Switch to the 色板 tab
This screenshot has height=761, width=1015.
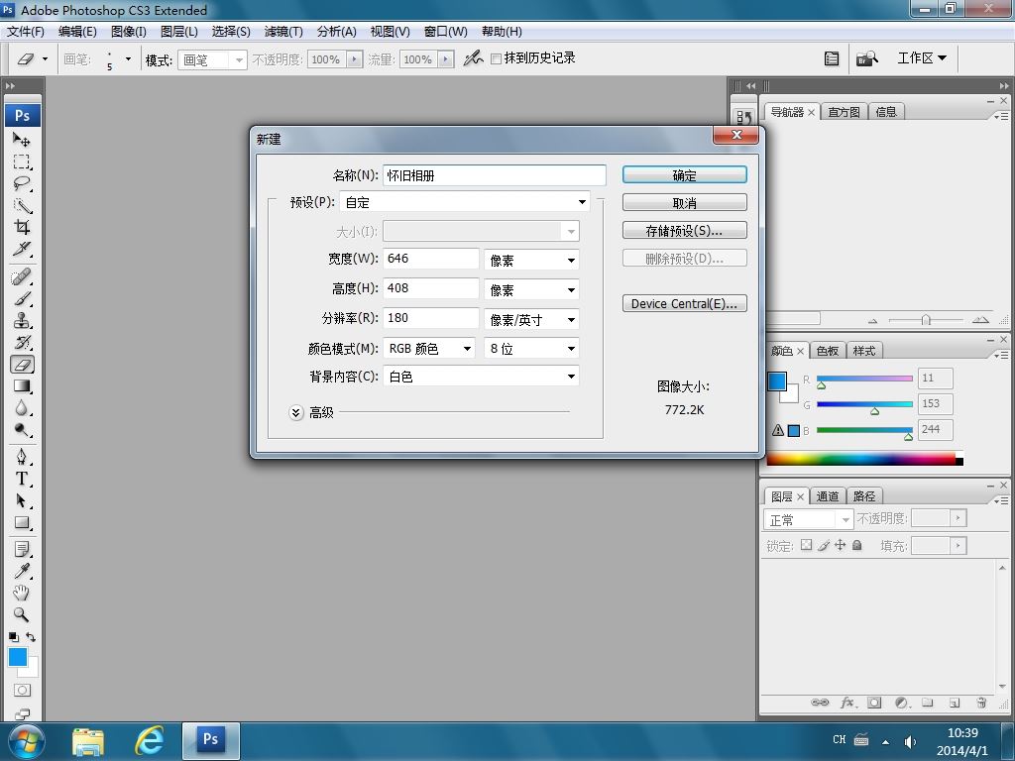coord(827,351)
